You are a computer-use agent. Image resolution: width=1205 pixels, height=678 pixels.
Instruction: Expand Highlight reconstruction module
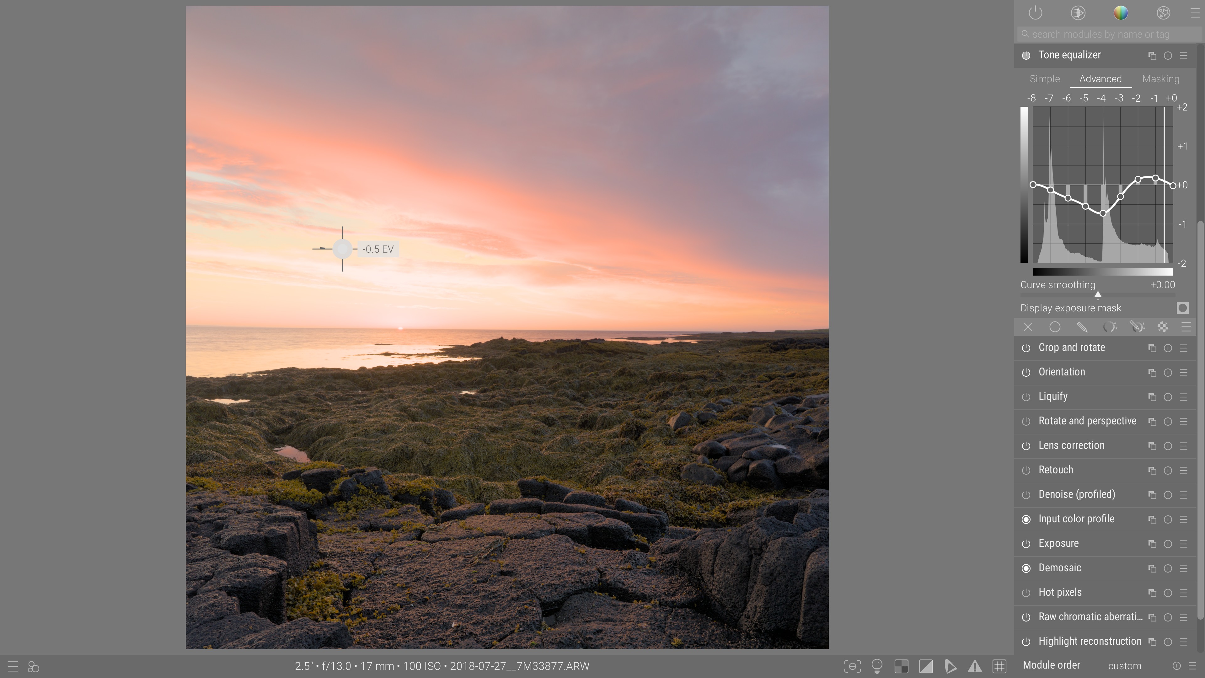tap(1090, 642)
